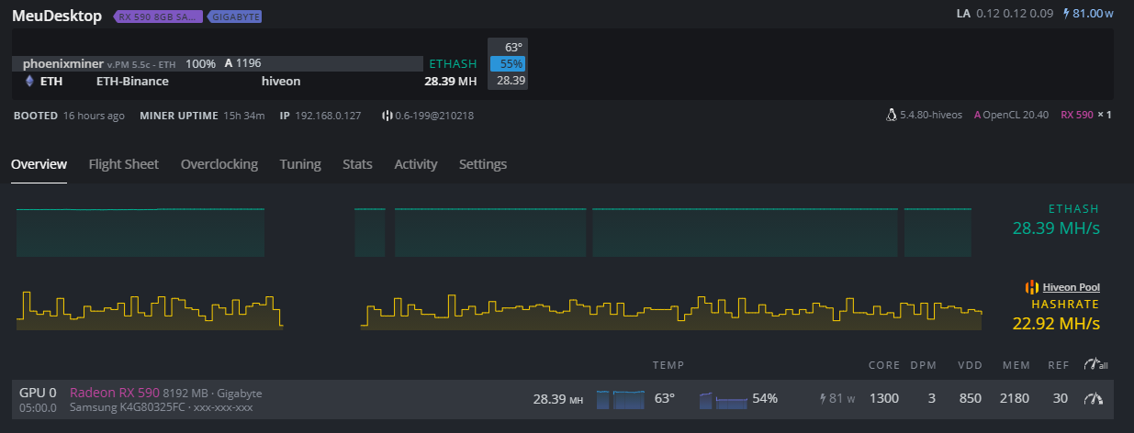The width and height of the screenshot is (1134, 433).
Task: Click the ETH-Binance wallet name
Action: pyautogui.click(x=132, y=81)
